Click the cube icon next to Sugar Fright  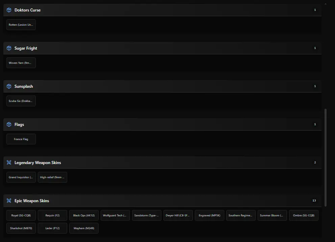tap(9, 48)
